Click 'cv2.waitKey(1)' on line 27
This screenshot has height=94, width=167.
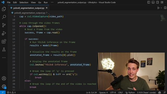tap(43, 74)
